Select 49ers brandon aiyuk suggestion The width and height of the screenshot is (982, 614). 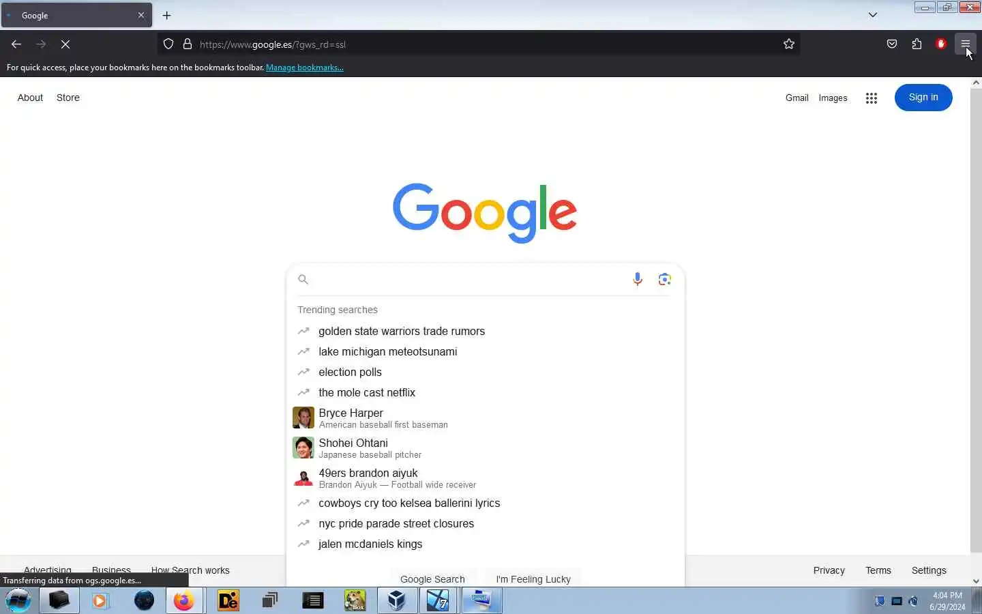pos(485,478)
